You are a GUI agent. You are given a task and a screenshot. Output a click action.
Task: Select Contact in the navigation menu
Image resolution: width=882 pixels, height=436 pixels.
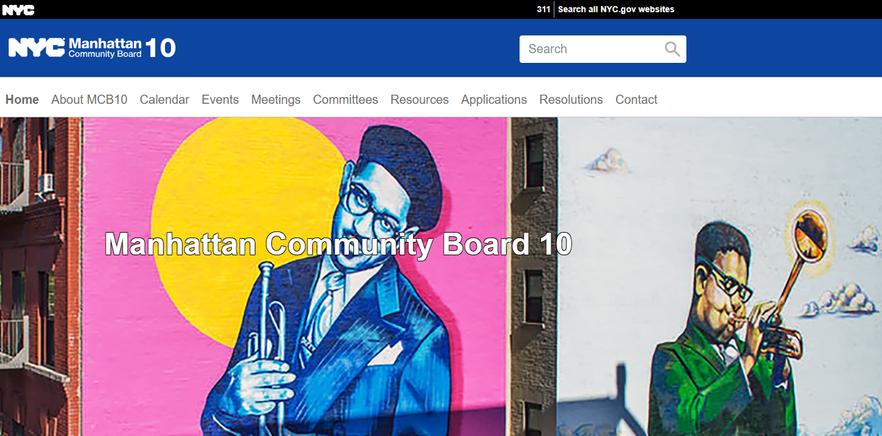coord(636,99)
